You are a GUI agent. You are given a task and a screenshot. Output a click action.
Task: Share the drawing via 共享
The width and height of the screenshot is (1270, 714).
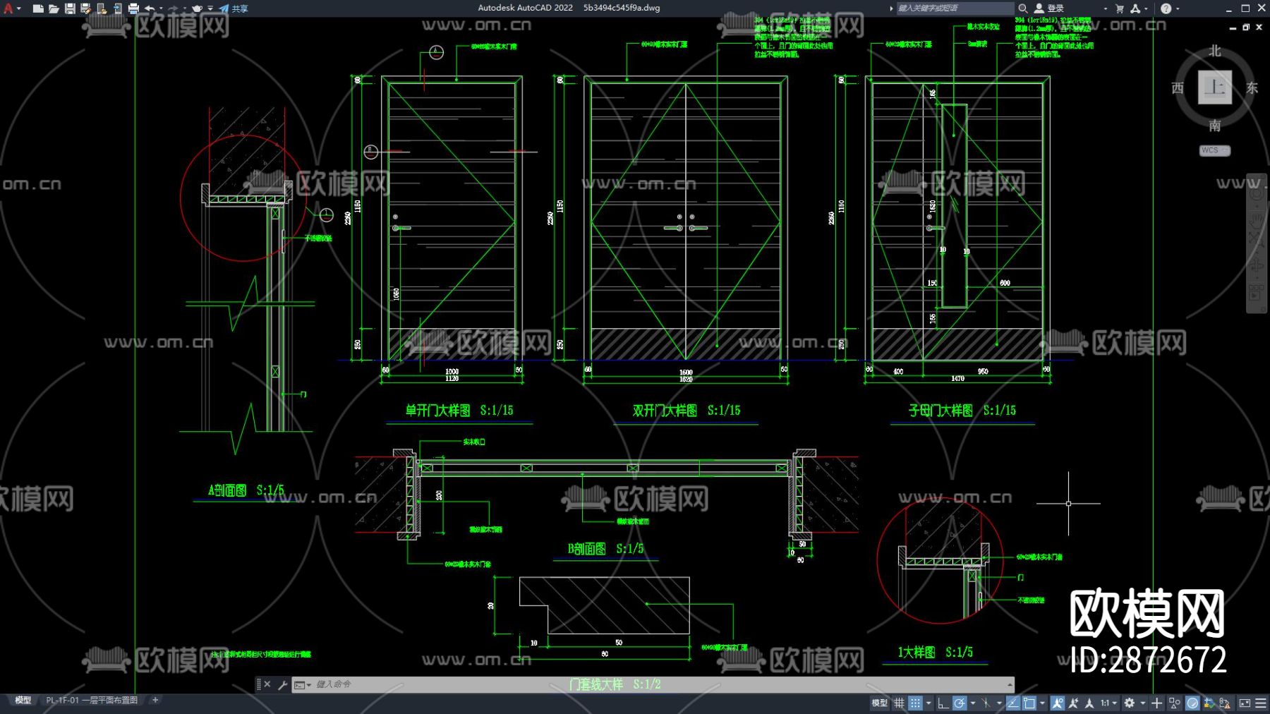pyautogui.click(x=234, y=8)
